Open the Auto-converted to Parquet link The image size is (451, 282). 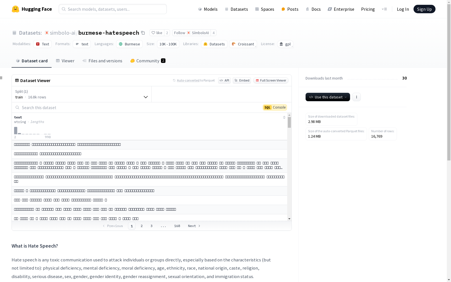(188, 80)
